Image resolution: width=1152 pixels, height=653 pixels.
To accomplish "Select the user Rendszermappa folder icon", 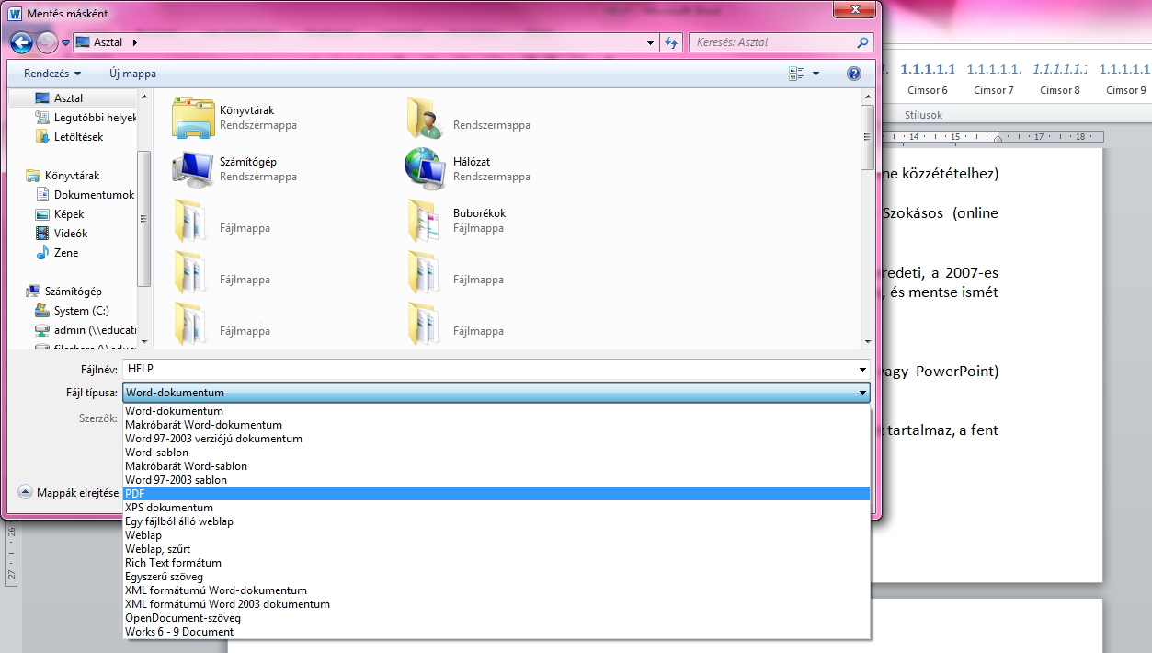I will [426, 118].
